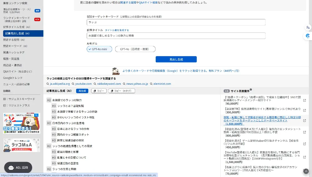Click search icon next to news.yahoo.co.jp

(x=124, y=84)
